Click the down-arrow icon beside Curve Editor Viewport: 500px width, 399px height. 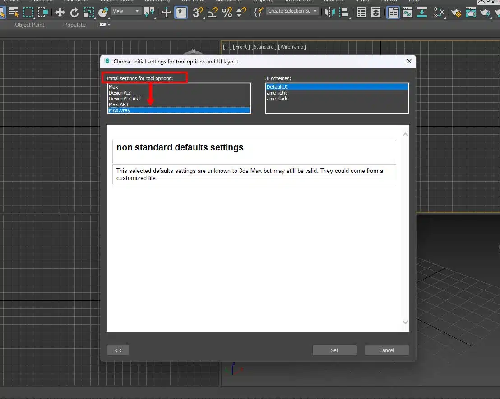point(422,13)
